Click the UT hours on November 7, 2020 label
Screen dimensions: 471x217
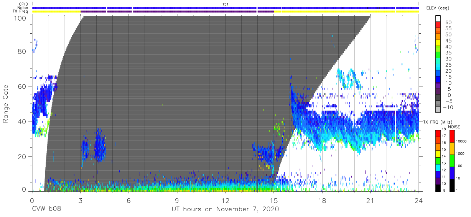coord(225,209)
